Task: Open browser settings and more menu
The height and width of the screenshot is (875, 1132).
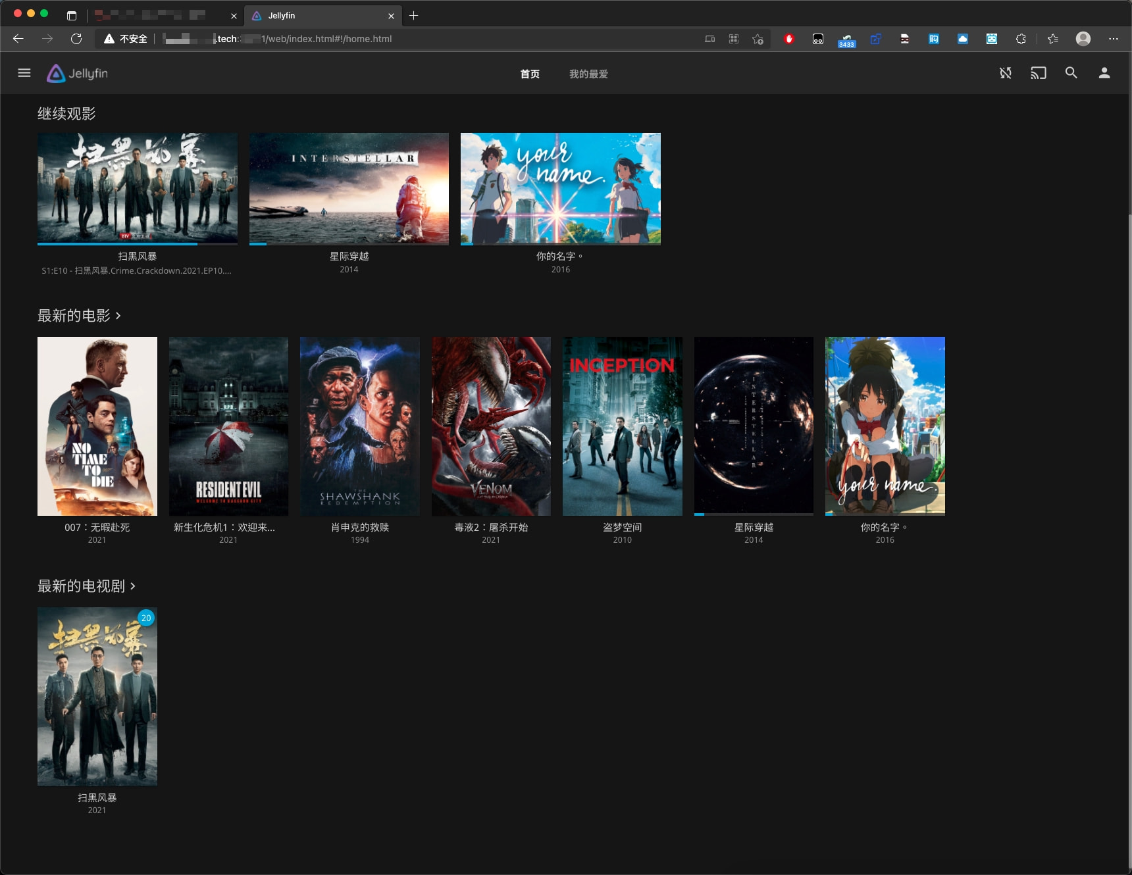Action: [1114, 39]
